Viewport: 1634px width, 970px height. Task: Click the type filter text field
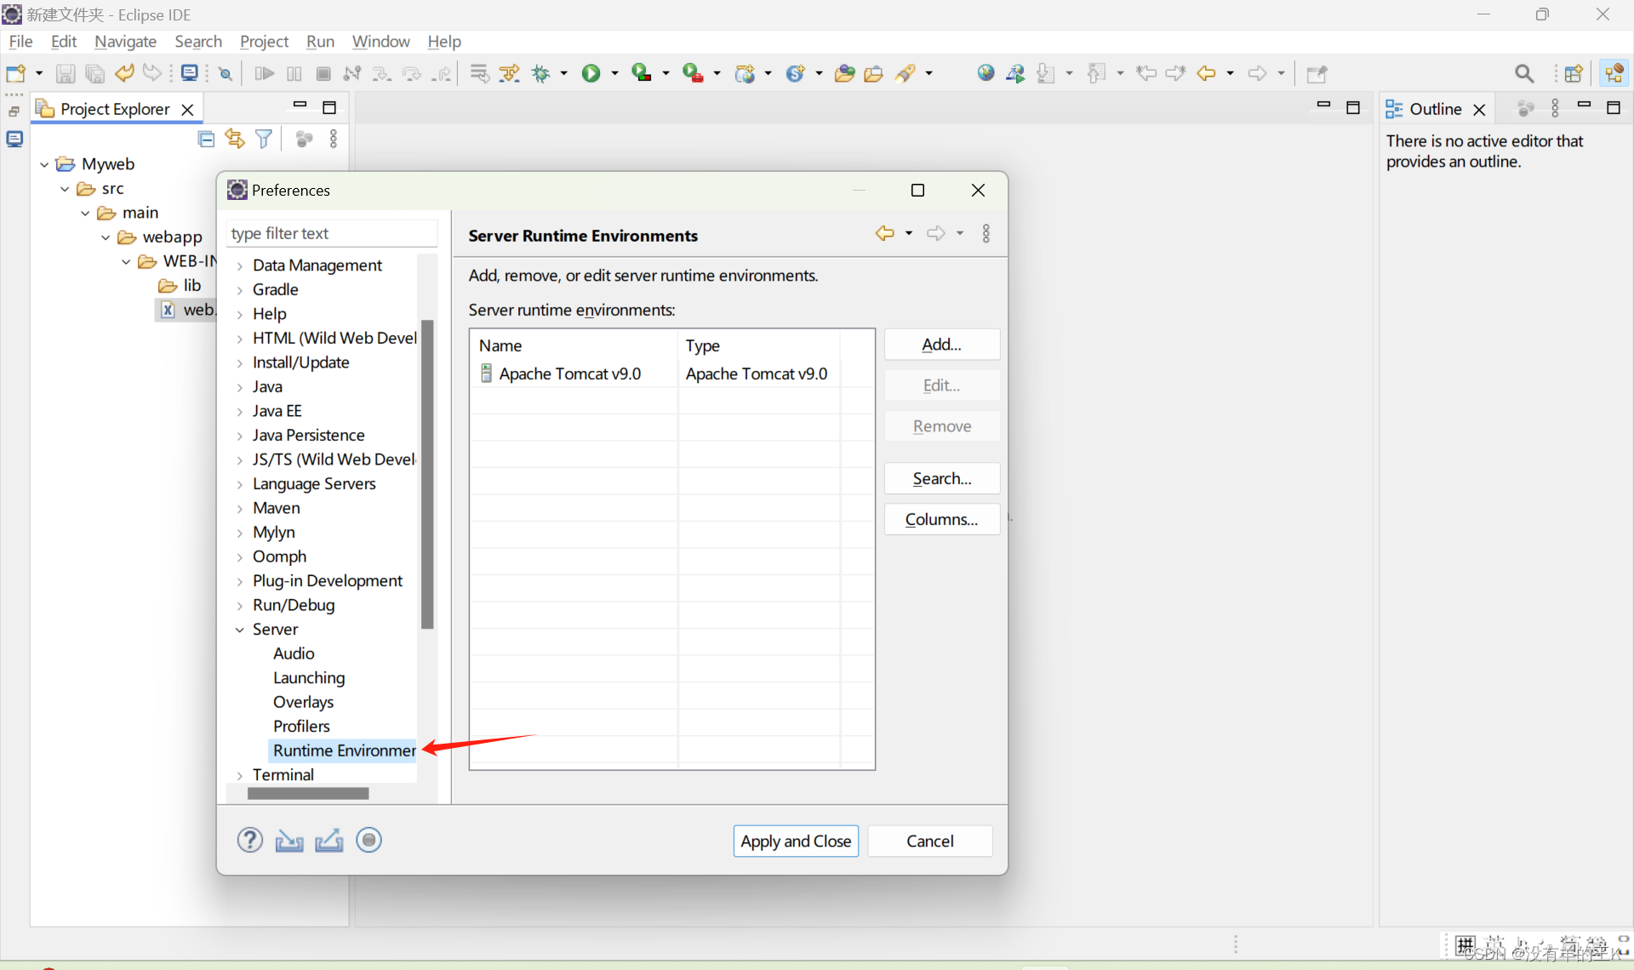coord(332,233)
